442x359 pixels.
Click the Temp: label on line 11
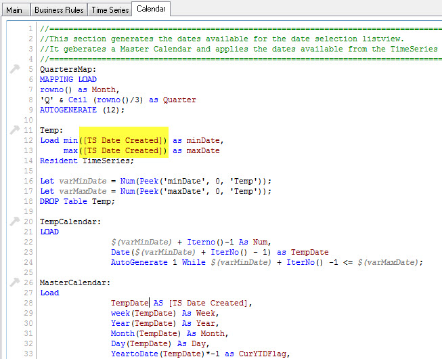(51, 130)
